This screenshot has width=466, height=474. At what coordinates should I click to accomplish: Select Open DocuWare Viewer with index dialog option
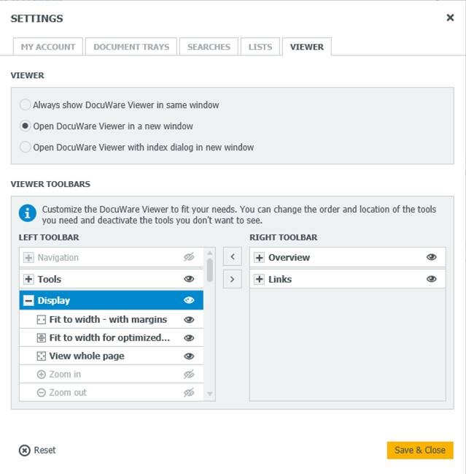(x=26, y=148)
